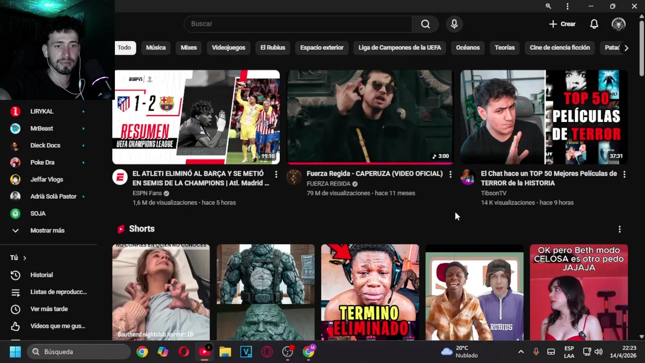
Task: Open options menu for ESPN Fans video
Action: coord(276,174)
